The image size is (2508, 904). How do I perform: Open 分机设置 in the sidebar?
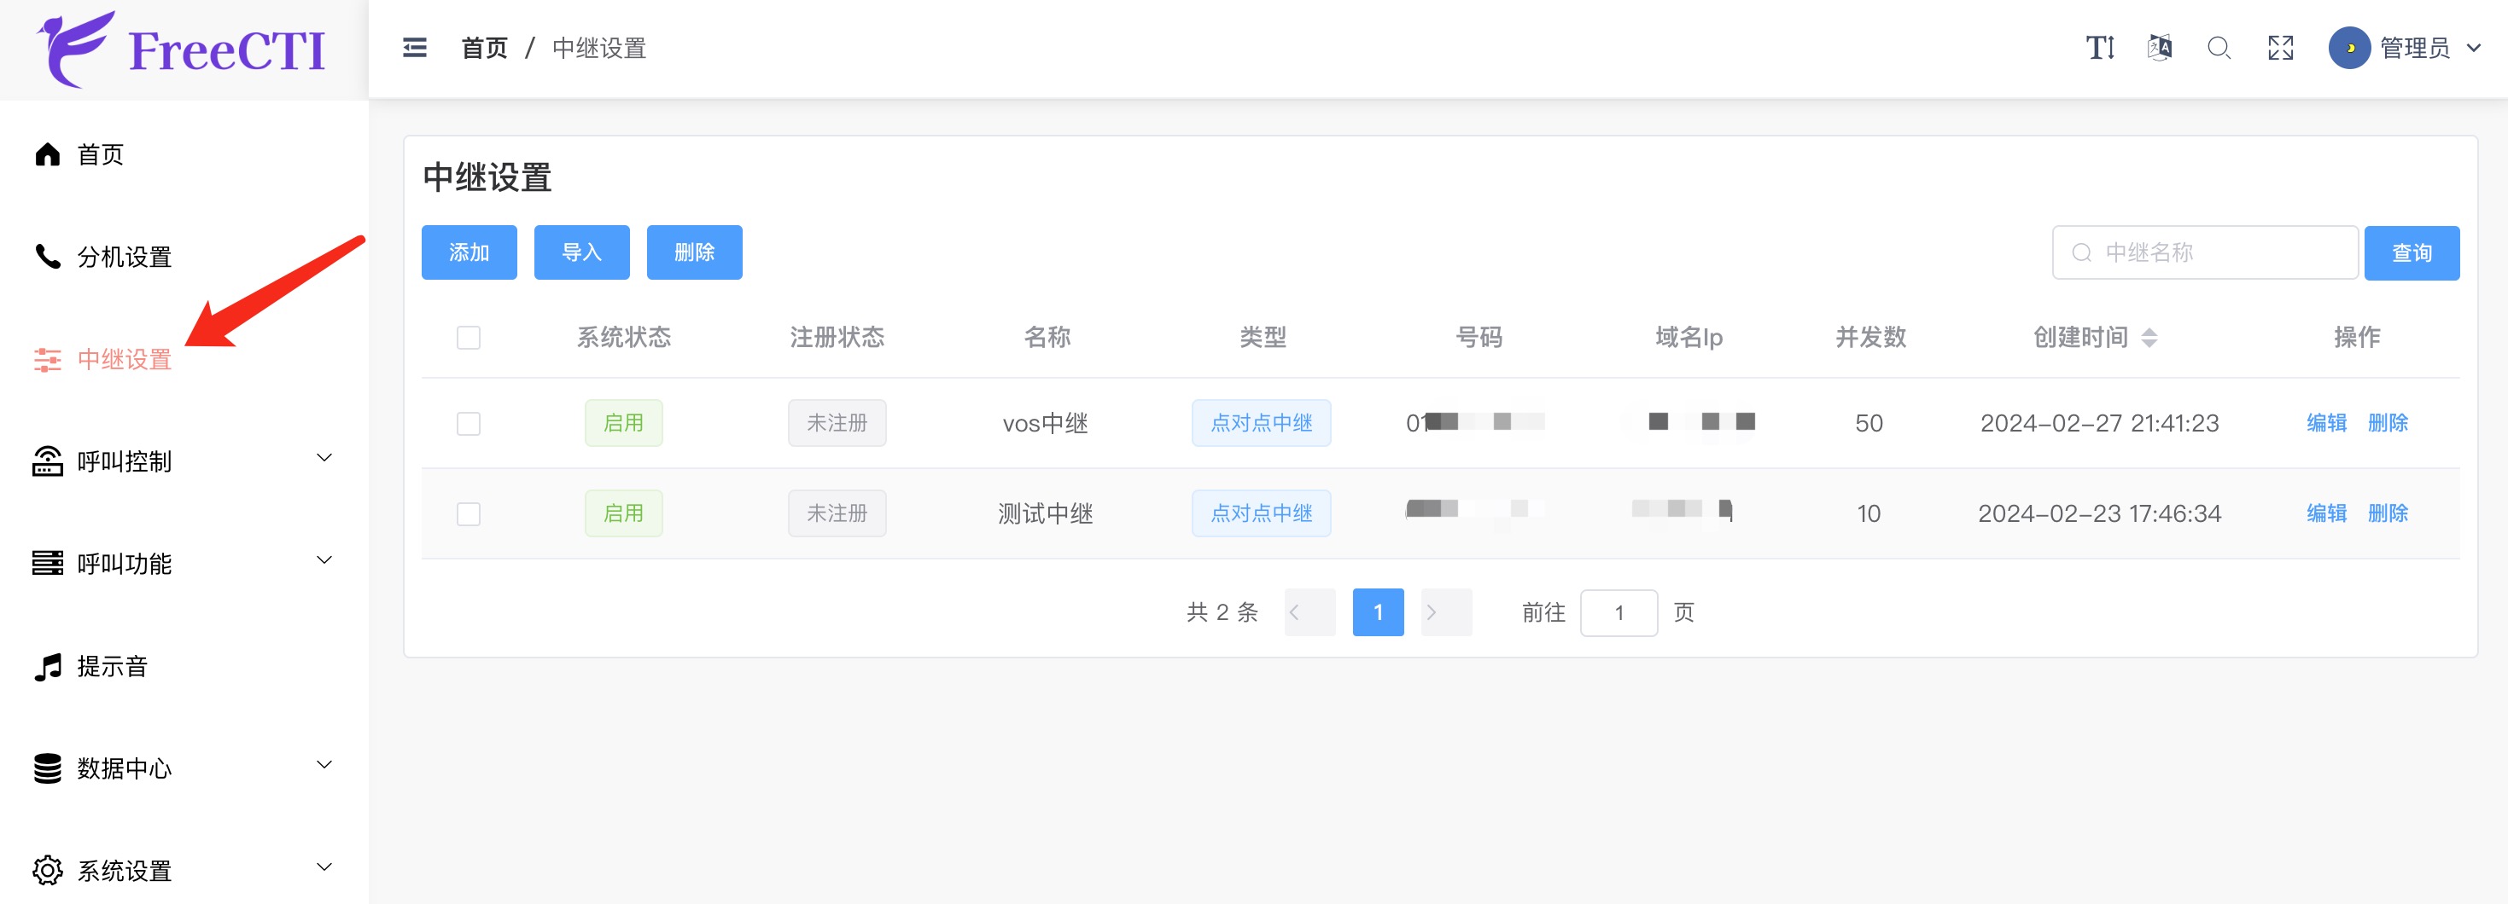pyautogui.click(x=125, y=257)
